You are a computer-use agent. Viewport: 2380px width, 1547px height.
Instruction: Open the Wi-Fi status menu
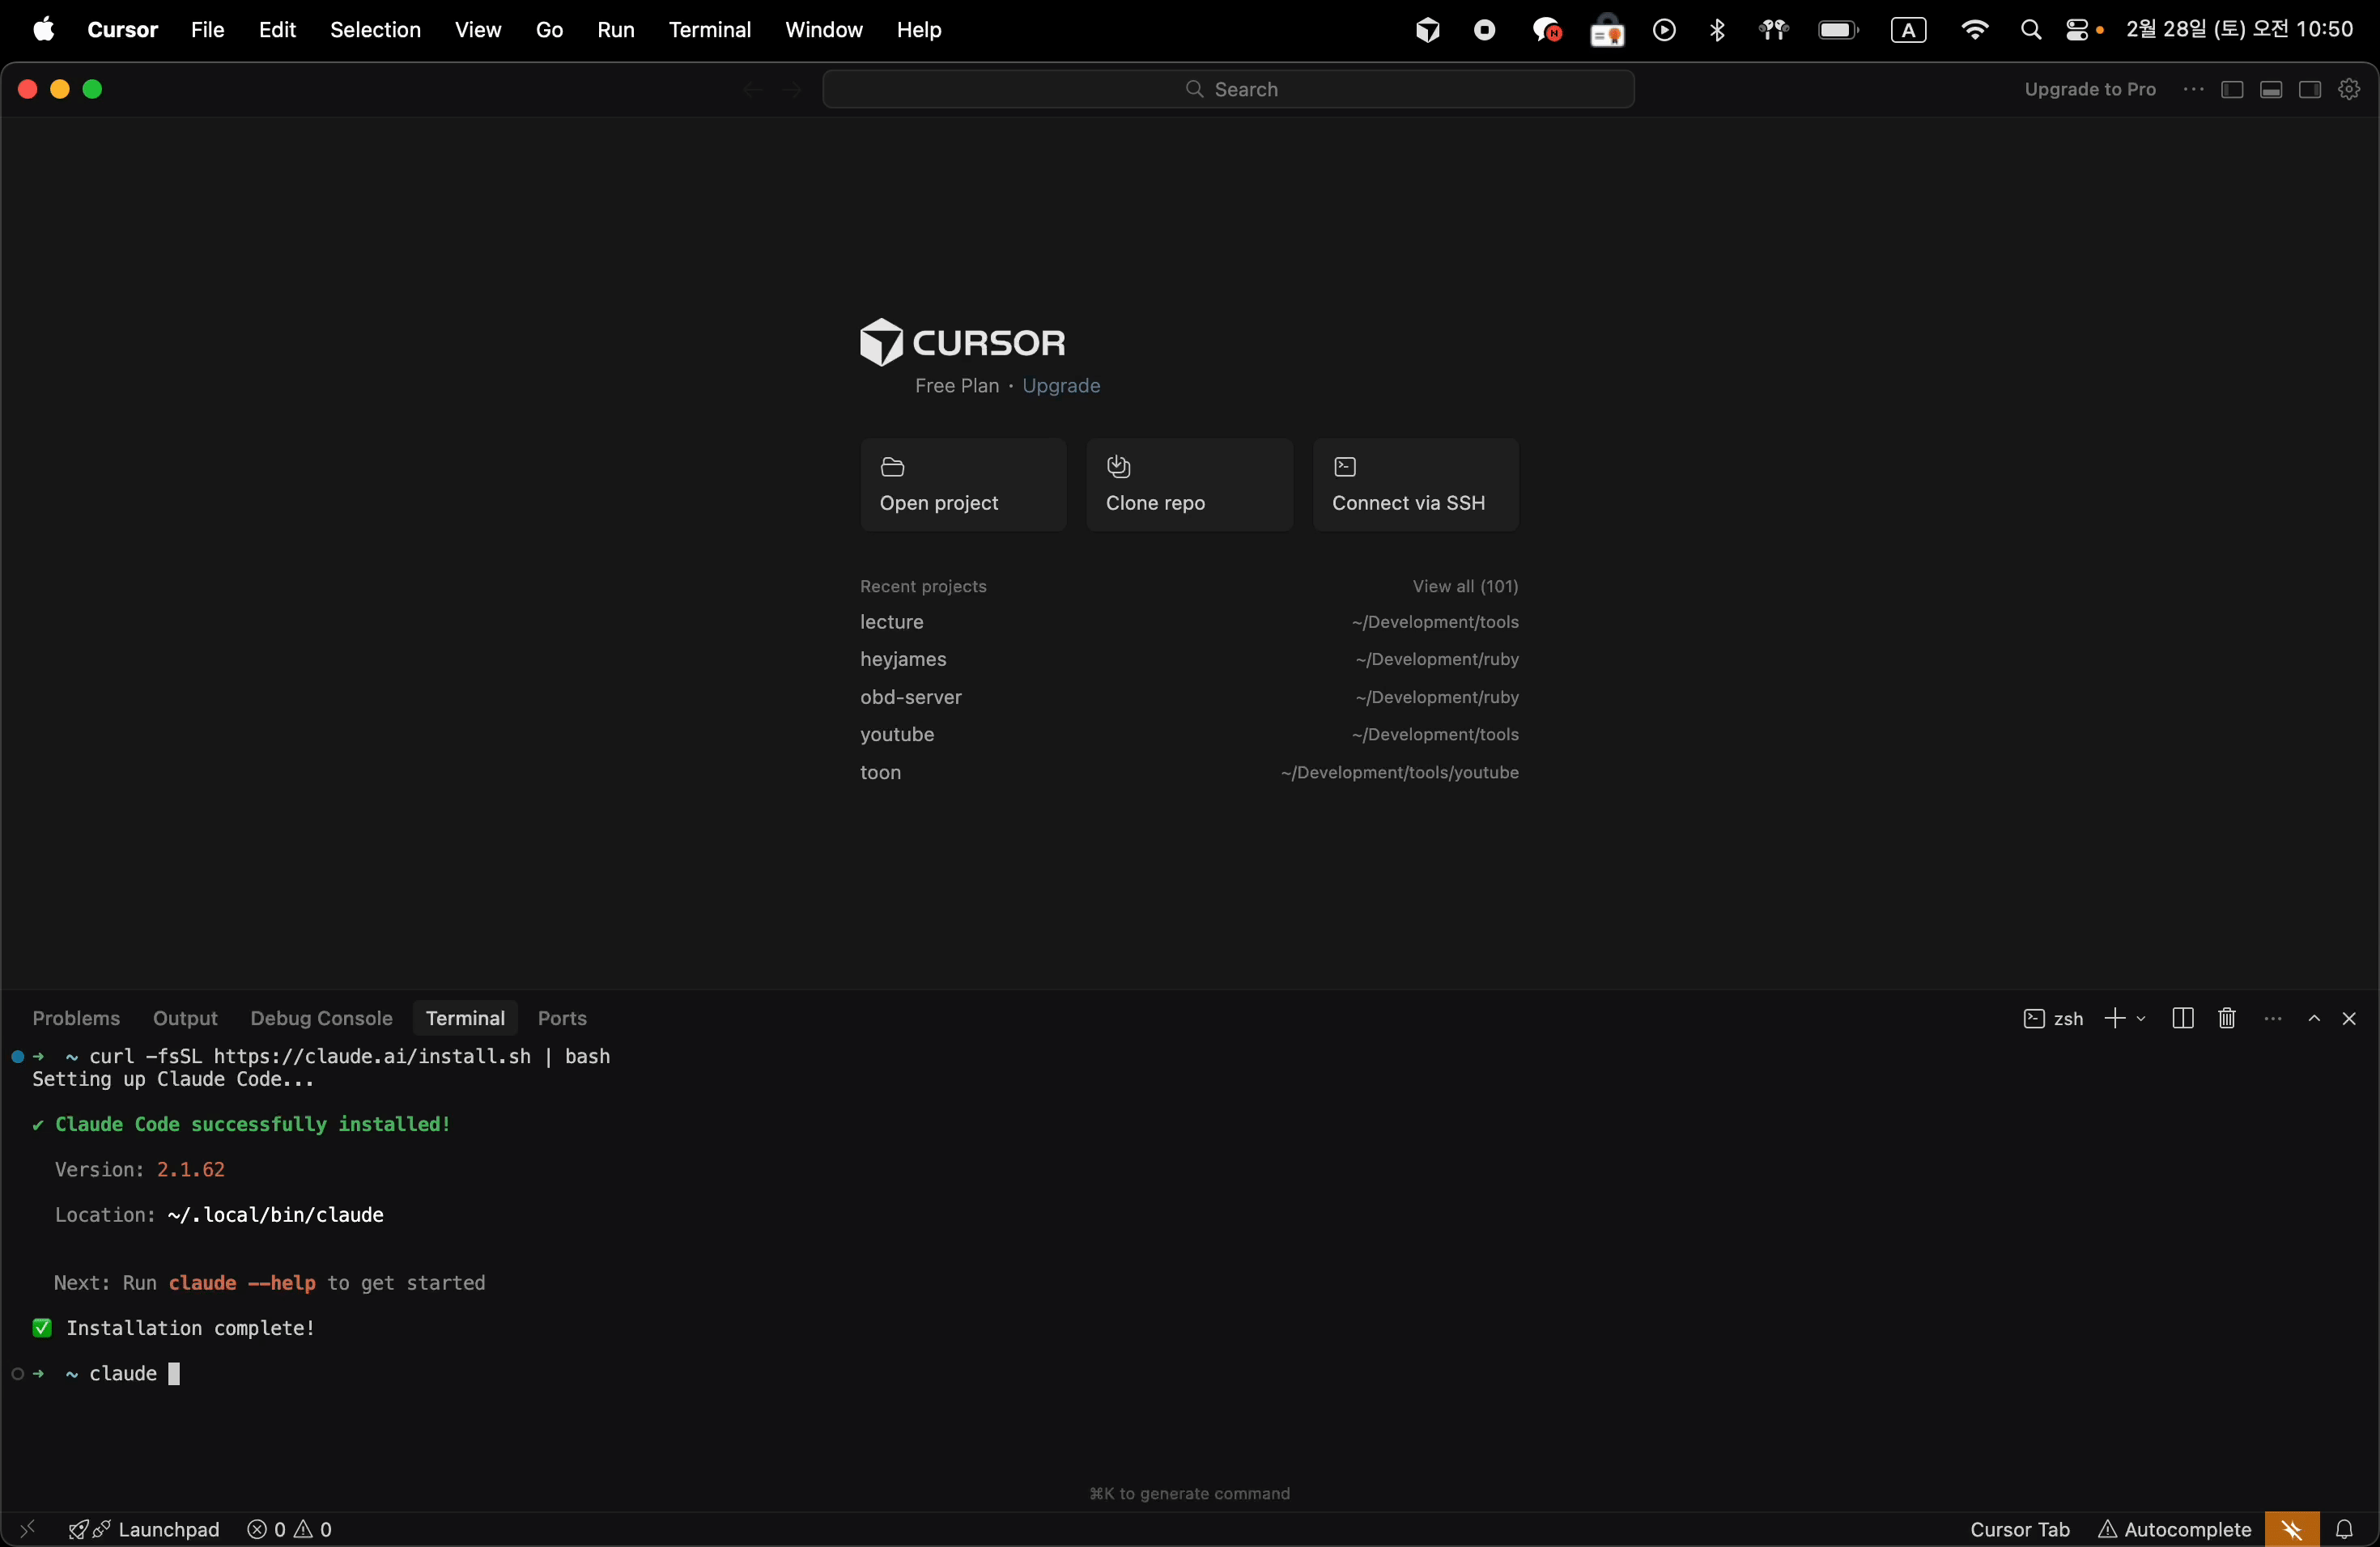pos(1974,31)
